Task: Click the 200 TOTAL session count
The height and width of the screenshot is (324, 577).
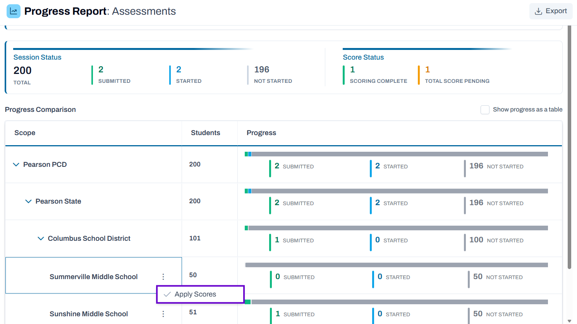Action: pos(22,75)
